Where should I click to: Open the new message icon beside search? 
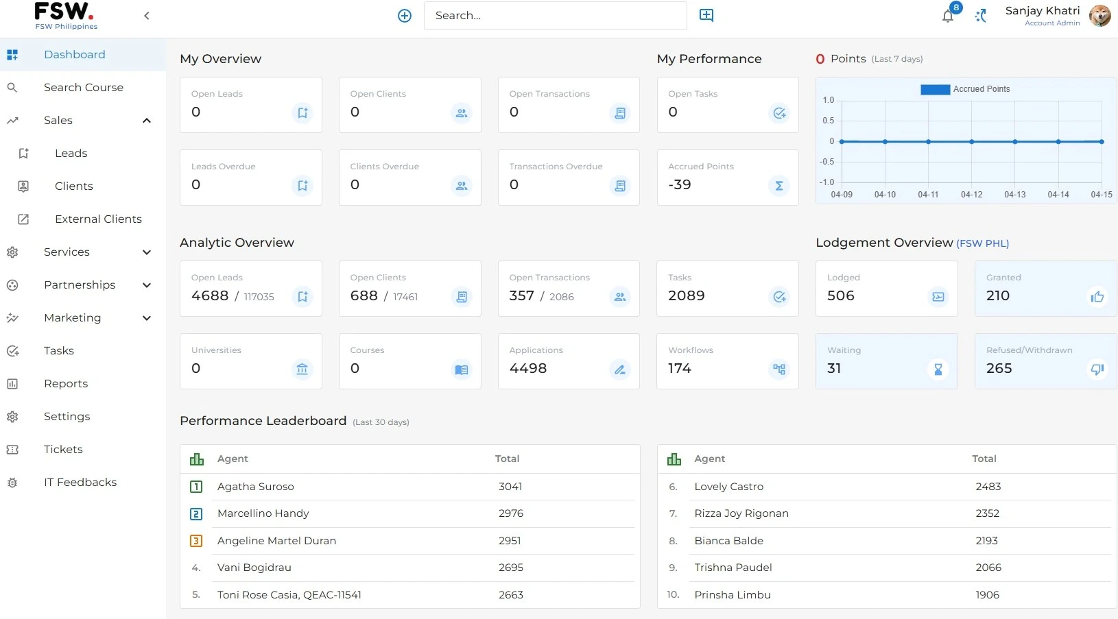click(706, 15)
